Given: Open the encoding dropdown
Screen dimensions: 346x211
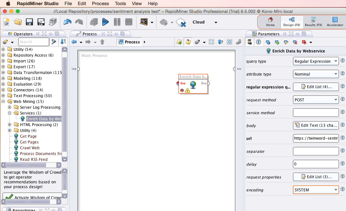Looking at the screenshot, I should click(316, 190).
